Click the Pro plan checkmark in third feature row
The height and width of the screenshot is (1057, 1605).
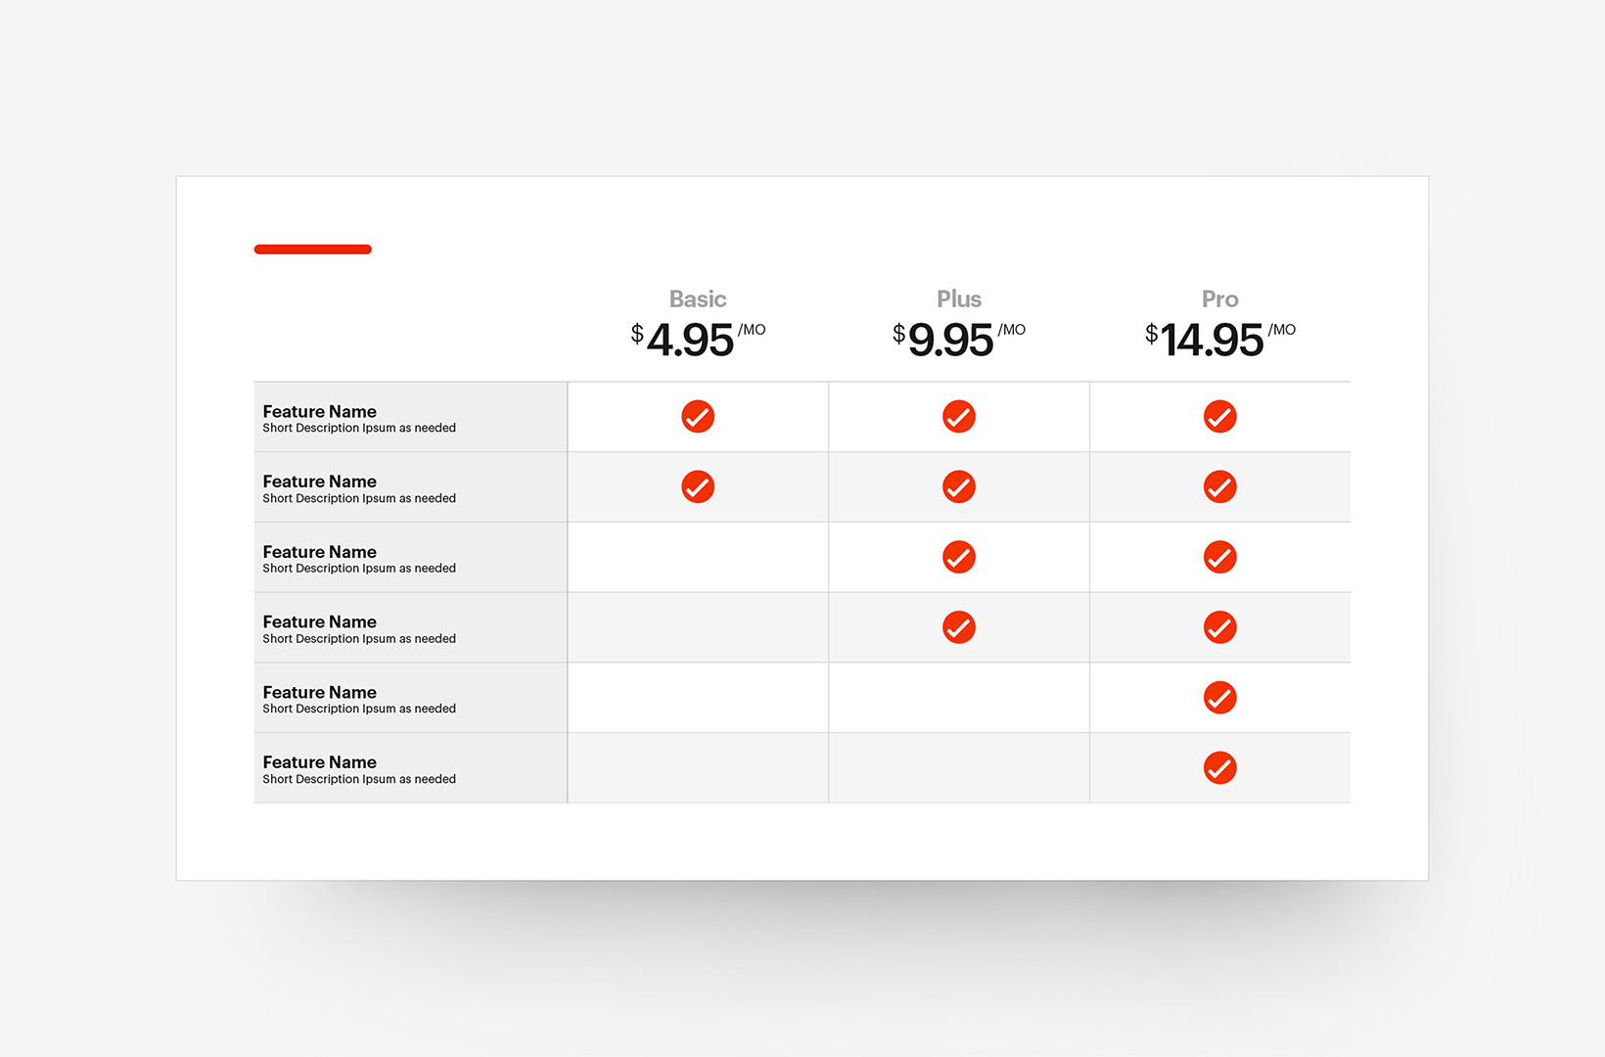(x=1219, y=557)
